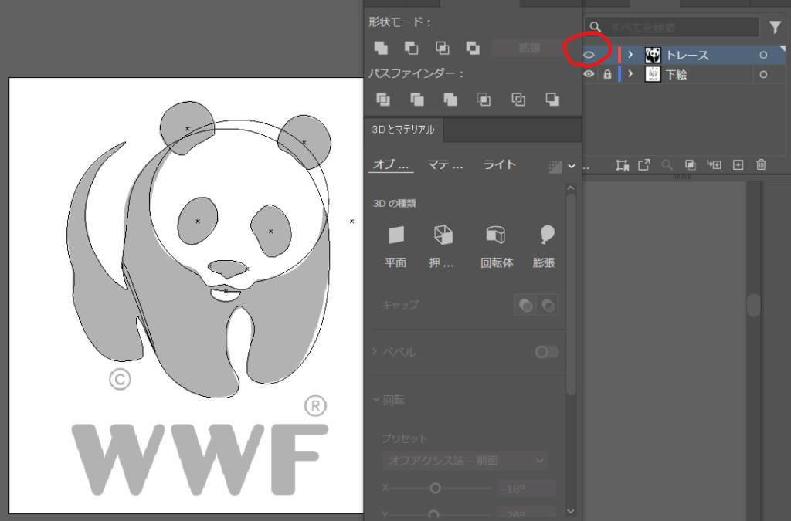Open the 3Dとマテリアル panel tab
The width and height of the screenshot is (791, 521).
point(402,130)
